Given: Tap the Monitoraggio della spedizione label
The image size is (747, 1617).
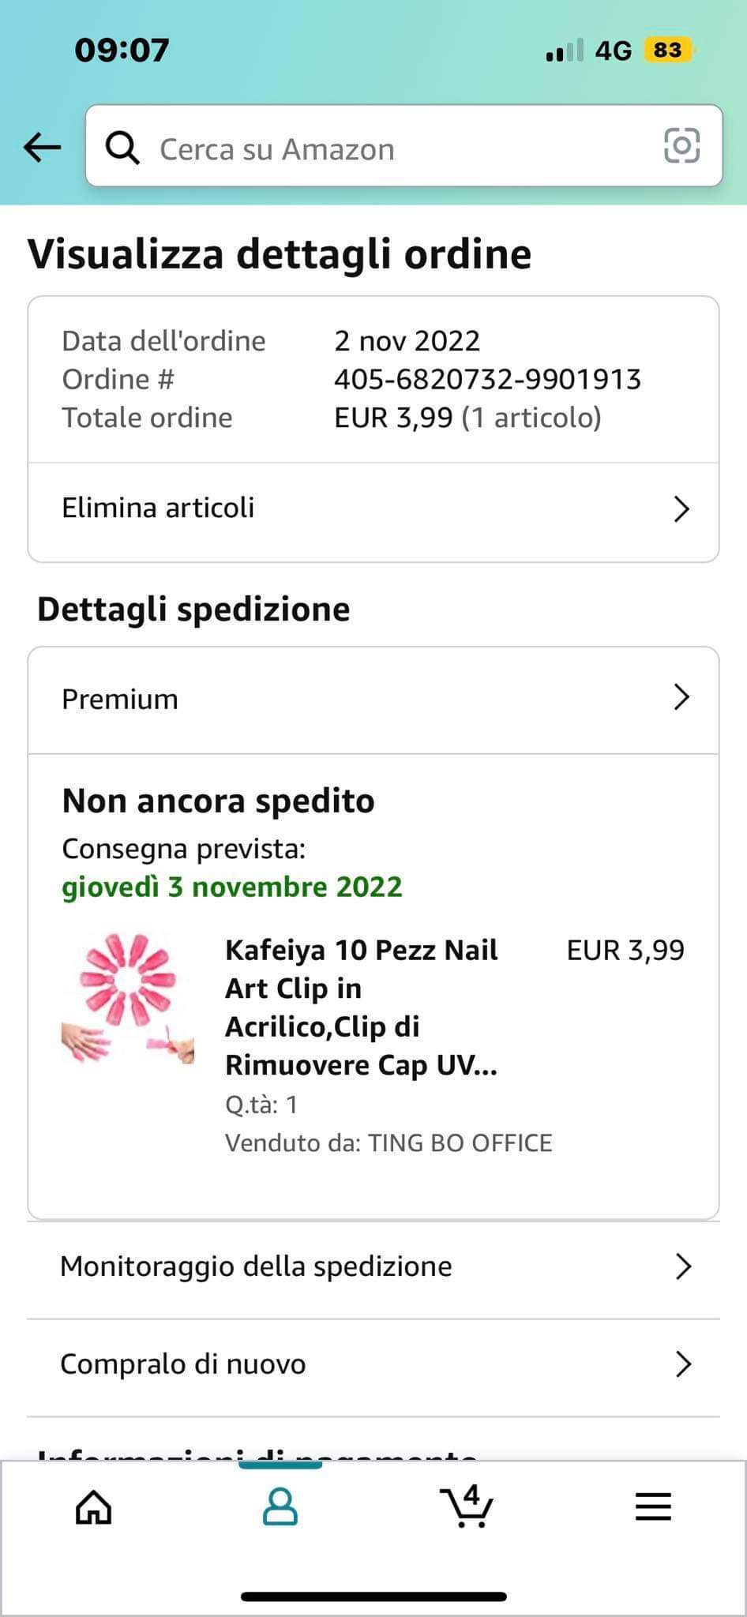Looking at the screenshot, I should (256, 1266).
